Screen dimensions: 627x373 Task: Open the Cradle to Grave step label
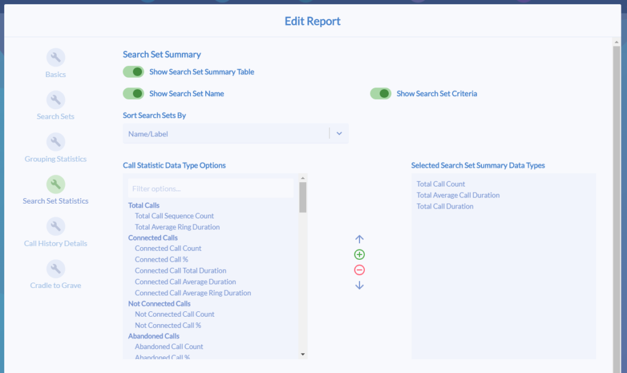click(56, 286)
